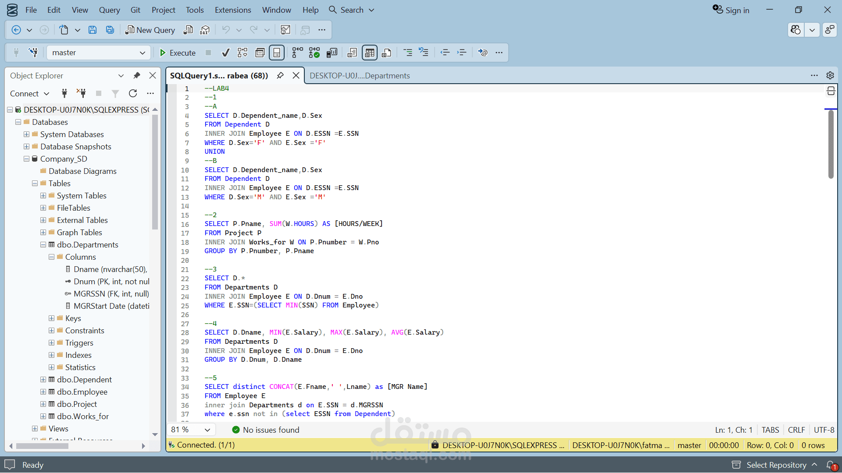Collapse dbo.Departments table node
The height and width of the screenshot is (473, 842).
click(x=43, y=245)
